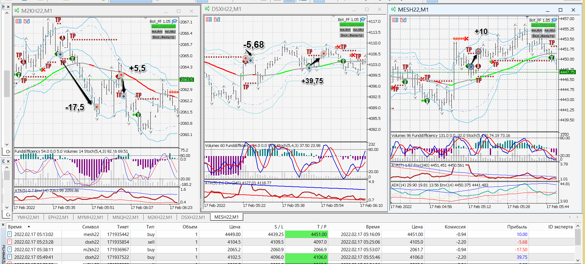Toggle the green Торговля button in DSXH22 chart
Screen dimensions: 585x264
tap(352, 25)
